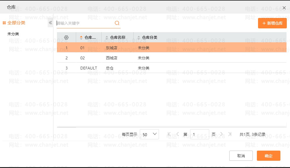This screenshot has height=168, width=290.
Task: Sort by 仓库分类 column
Action: tap(149, 37)
